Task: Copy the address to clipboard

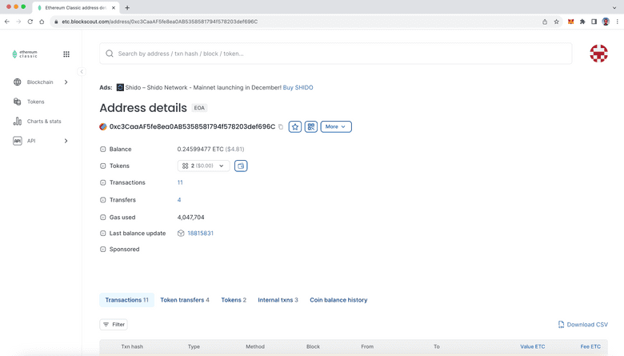Action: pyautogui.click(x=281, y=127)
